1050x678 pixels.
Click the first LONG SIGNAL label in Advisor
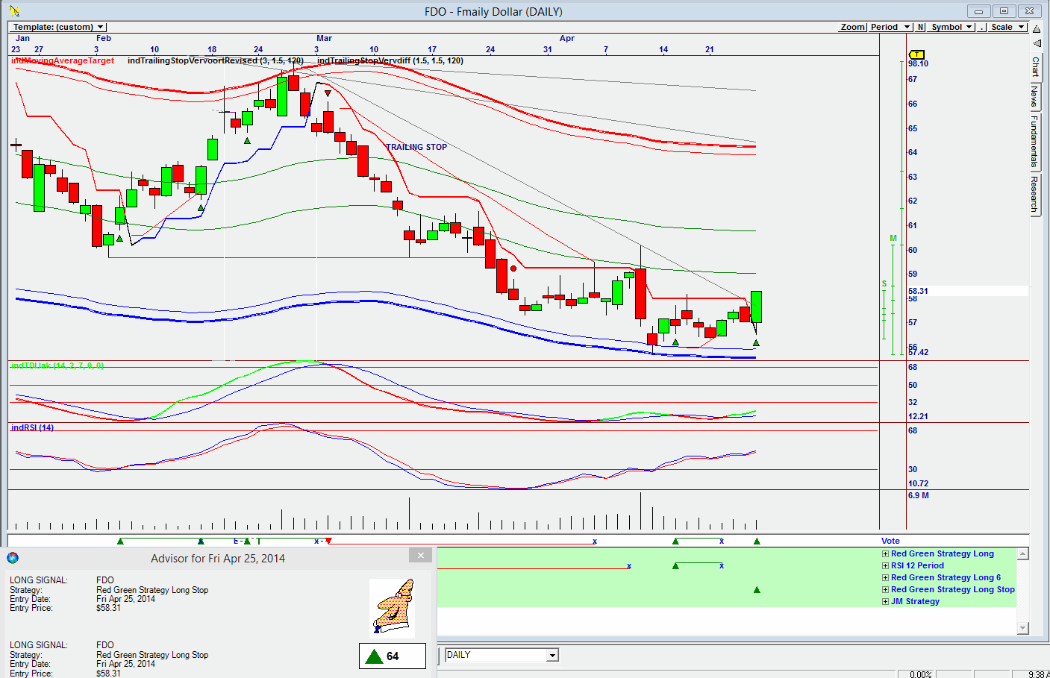(39, 580)
